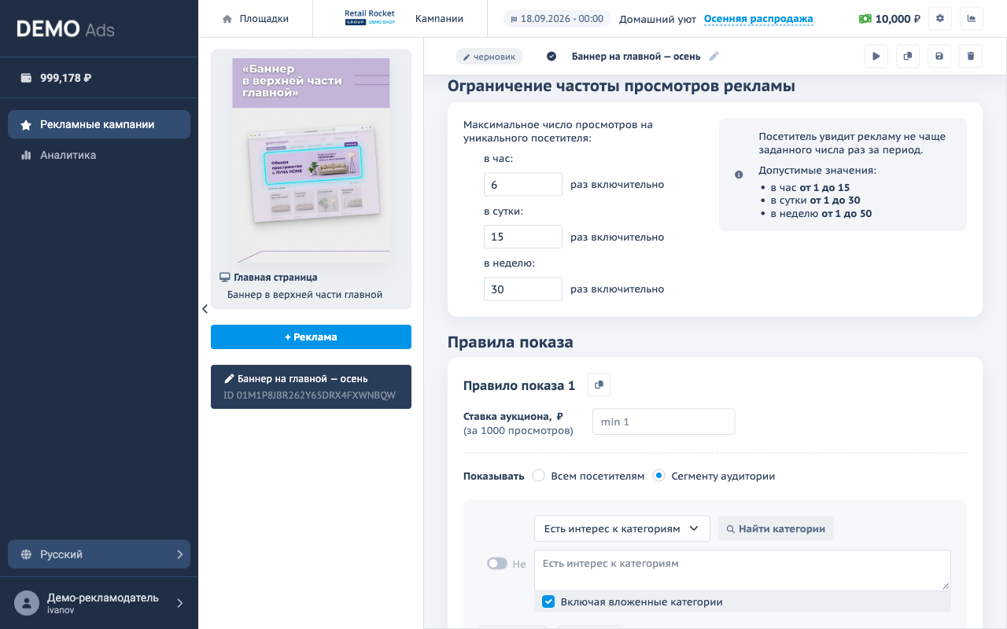Click the banner preview thumbnail for Главная страница
Viewport: 1007px width, 629px height.
pyautogui.click(x=311, y=160)
